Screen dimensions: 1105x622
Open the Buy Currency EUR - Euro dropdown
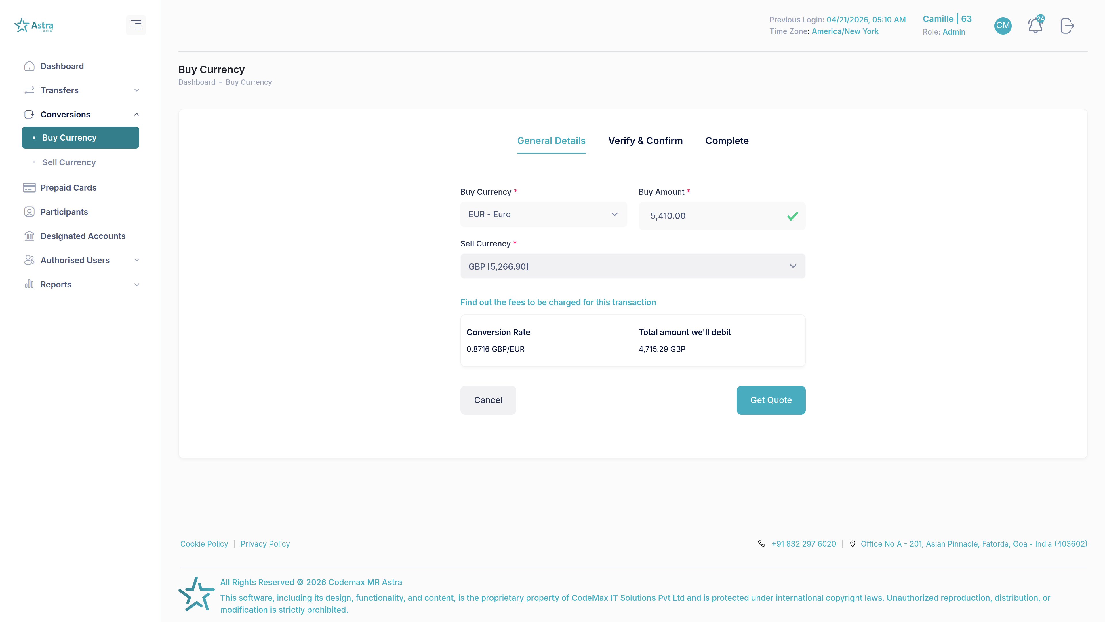tap(544, 214)
